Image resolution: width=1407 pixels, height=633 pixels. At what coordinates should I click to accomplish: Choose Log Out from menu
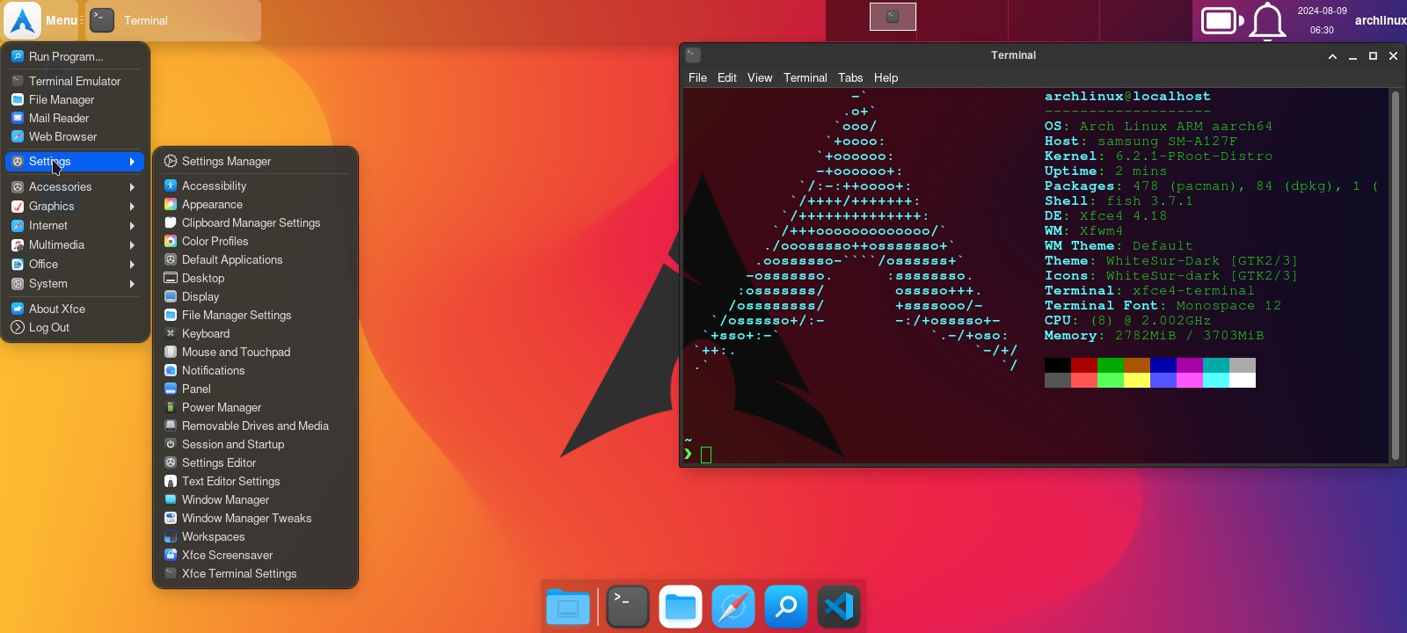(x=75, y=327)
